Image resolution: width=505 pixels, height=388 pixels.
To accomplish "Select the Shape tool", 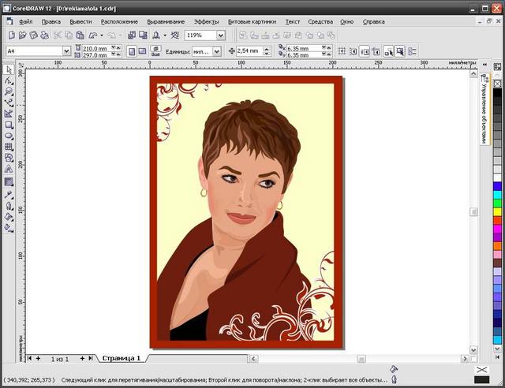I will tap(9, 80).
